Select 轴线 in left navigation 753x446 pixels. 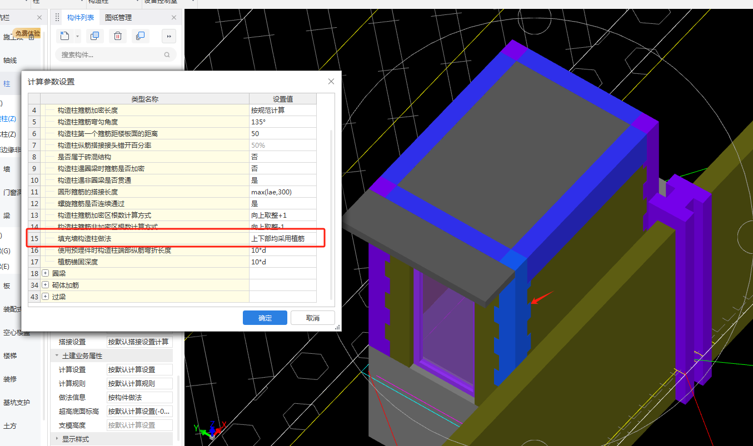10,60
